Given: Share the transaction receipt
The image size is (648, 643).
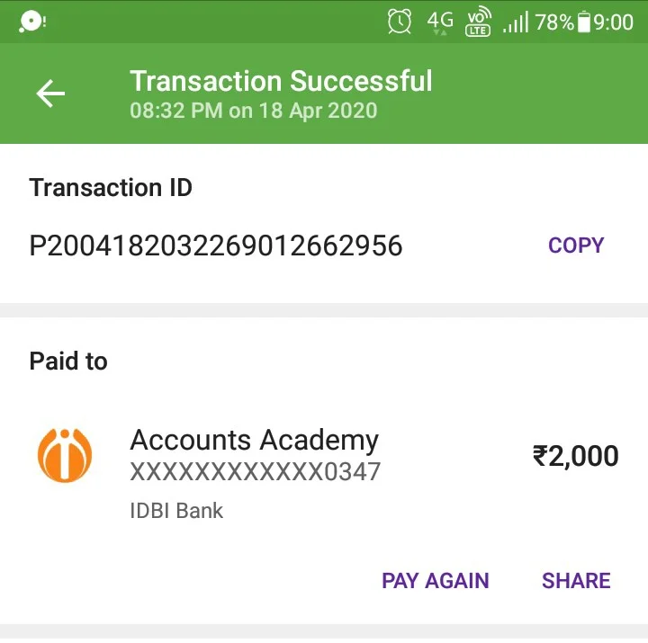Looking at the screenshot, I should 576,581.
